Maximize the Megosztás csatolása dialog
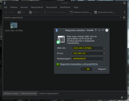The height and width of the screenshot is (101, 129). coord(103,30)
